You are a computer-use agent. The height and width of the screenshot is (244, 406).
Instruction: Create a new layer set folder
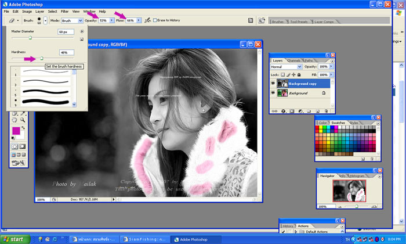tap(309, 111)
